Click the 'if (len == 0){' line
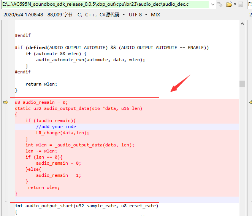The height and width of the screenshot is (216, 252). pyautogui.click(x=44, y=157)
